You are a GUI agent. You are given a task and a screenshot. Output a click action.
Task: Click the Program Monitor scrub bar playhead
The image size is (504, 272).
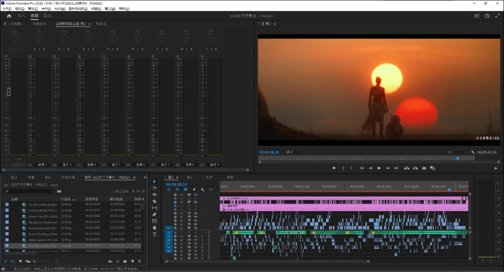pos(458,158)
